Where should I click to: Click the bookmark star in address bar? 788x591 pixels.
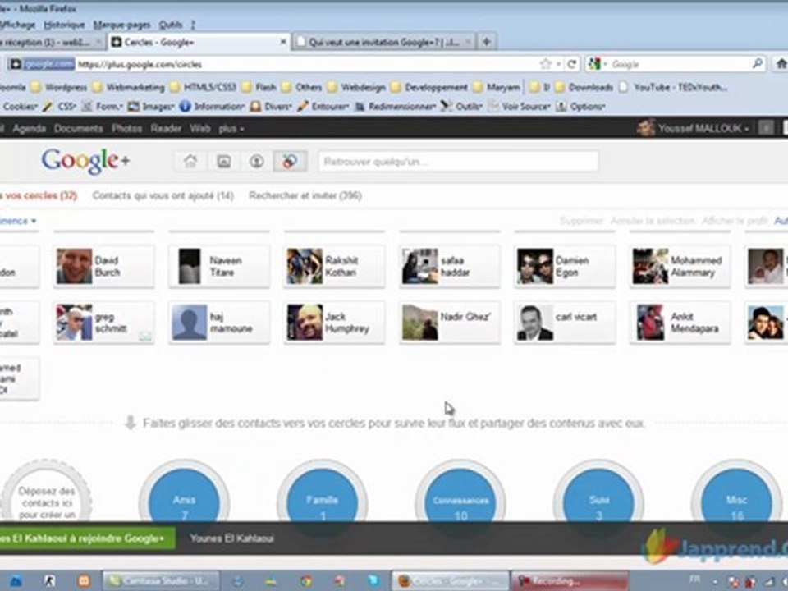tap(545, 64)
